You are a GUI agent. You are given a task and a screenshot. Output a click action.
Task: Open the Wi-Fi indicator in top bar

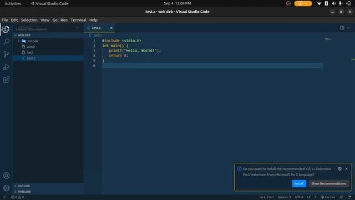pos(319,3)
